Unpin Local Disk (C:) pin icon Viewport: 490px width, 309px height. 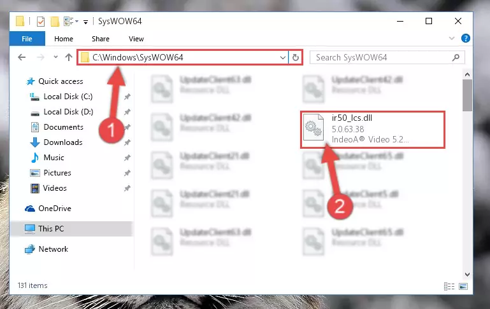[x=127, y=97]
